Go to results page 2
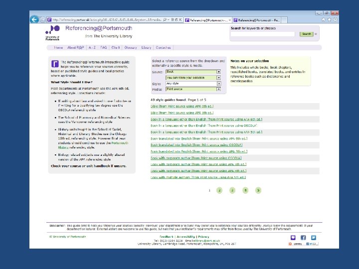Screen dimensions: 359x269 pos(219,190)
